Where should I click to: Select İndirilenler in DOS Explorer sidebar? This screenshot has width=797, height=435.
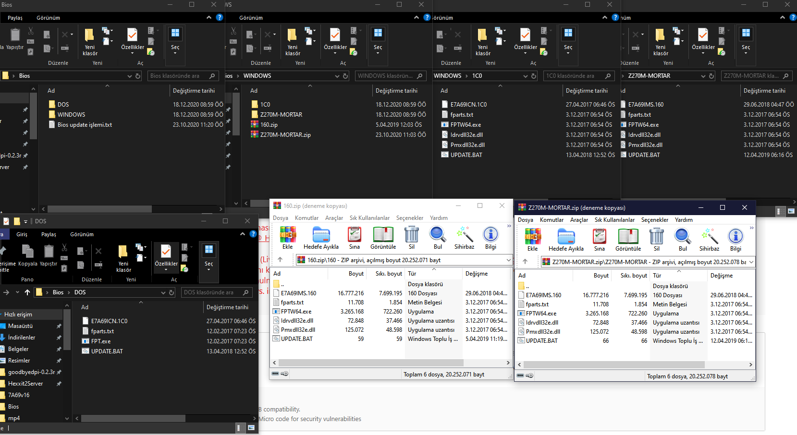(22, 338)
